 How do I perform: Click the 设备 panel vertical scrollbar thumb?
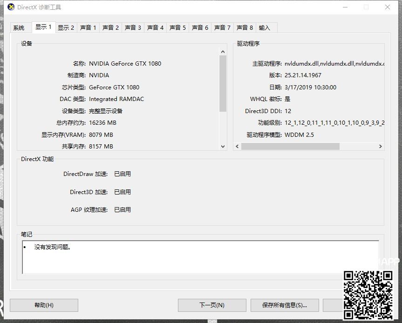[x=223, y=84]
